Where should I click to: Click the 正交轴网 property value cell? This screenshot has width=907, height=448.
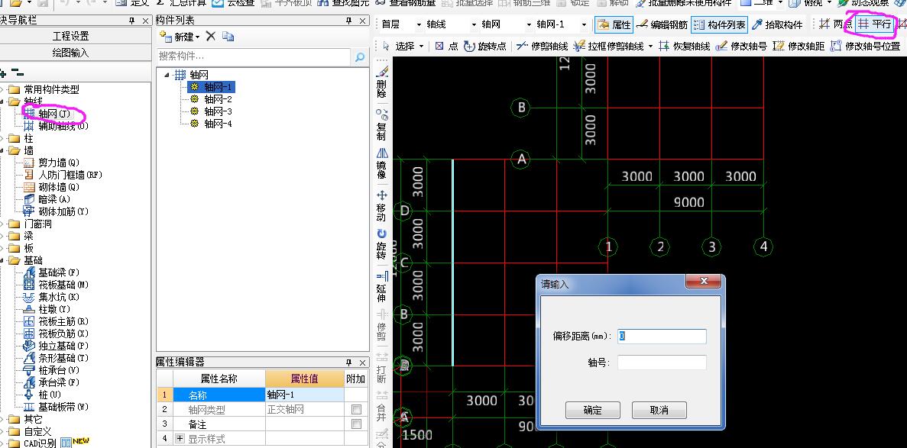pyautogui.click(x=305, y=409)
